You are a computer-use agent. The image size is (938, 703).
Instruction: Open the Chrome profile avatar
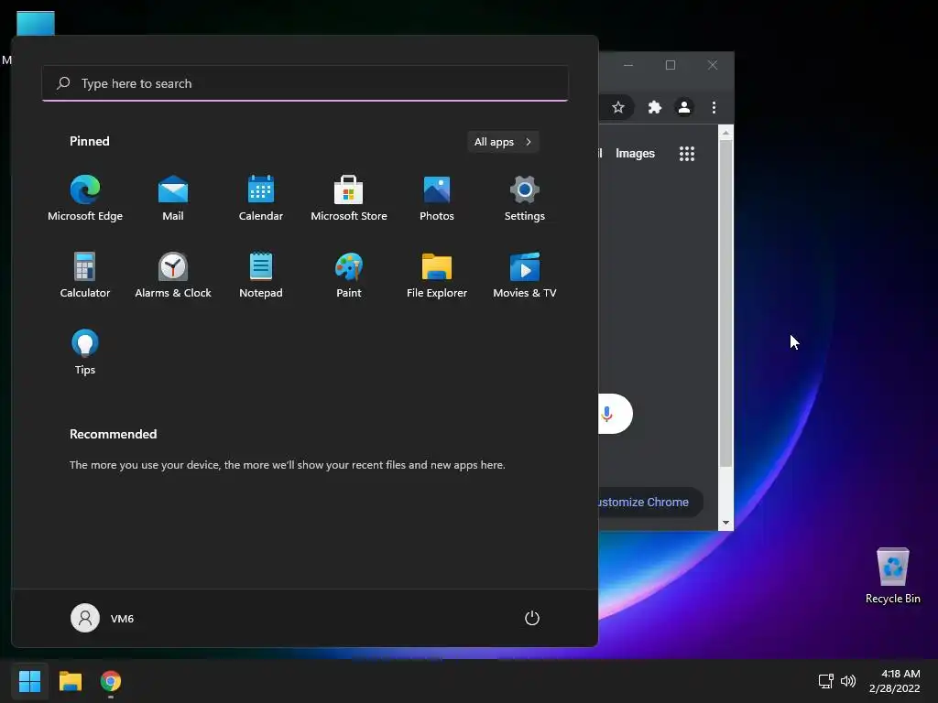coord(683,108)
